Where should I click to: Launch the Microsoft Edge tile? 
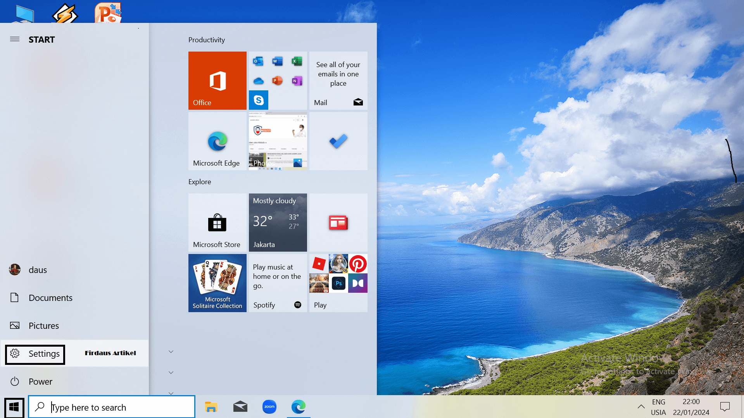click(x=218, y=141)
